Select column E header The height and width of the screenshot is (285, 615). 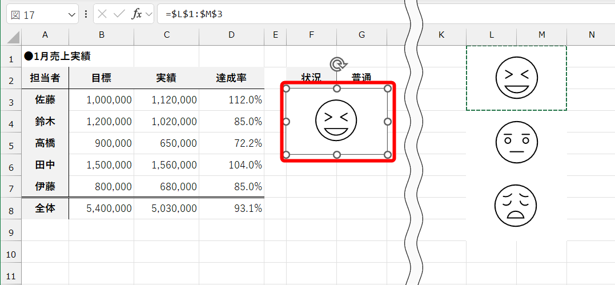(x=275, y=35)
